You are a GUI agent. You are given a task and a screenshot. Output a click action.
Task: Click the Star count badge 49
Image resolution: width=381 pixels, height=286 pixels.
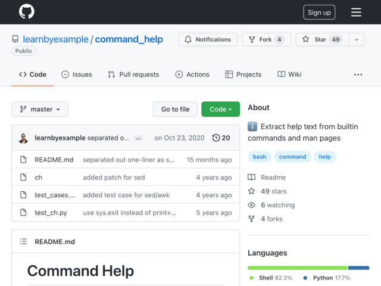(x=336, y=39)
